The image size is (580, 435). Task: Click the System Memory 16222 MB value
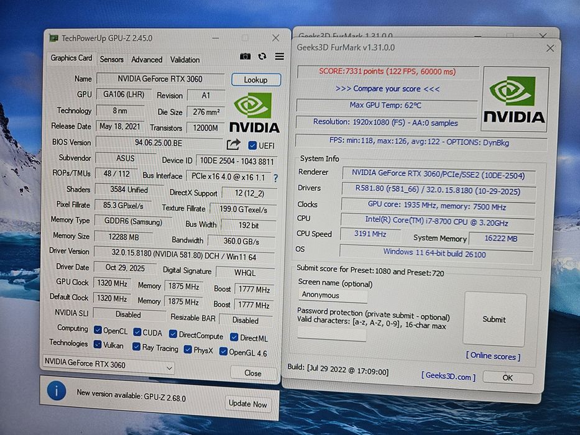[x=501, y=239]
